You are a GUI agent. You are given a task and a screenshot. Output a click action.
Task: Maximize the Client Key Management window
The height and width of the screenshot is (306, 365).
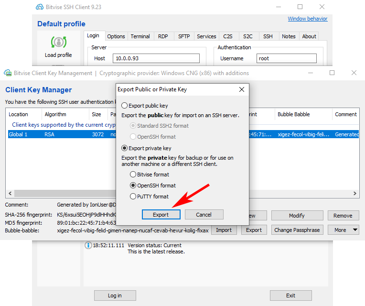tap(332, 73)
